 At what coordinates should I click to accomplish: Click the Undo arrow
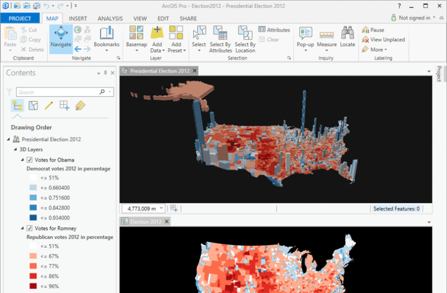[x=46, y=5]
